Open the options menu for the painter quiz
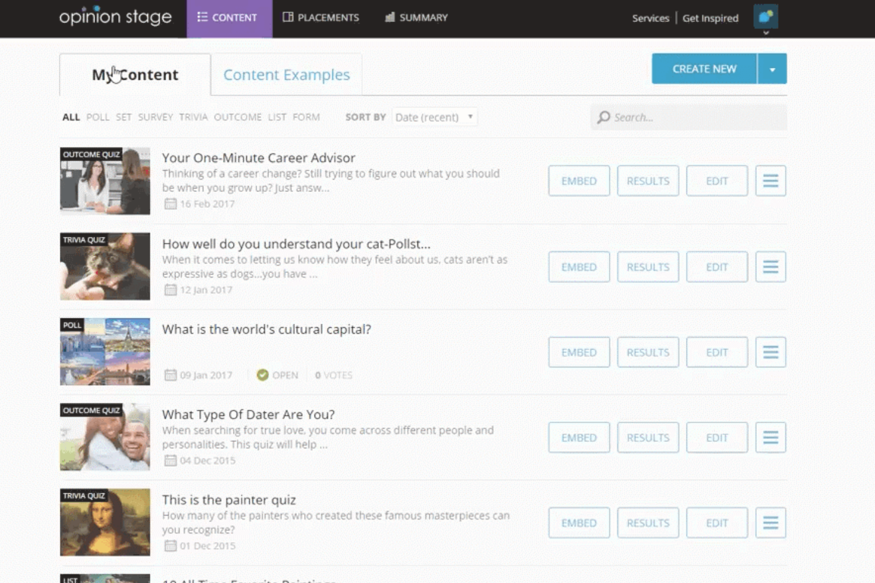The width and height of the screenshot is (875, 583). point(770,522)
